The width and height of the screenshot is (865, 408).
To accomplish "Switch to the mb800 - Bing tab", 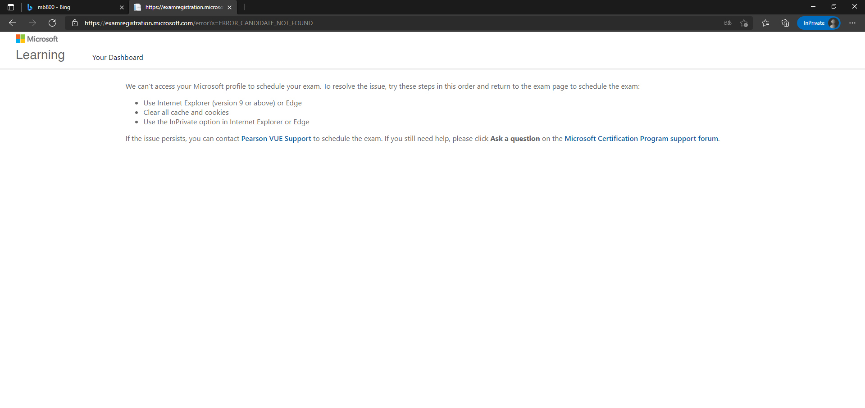I will [x=75, y=7].
